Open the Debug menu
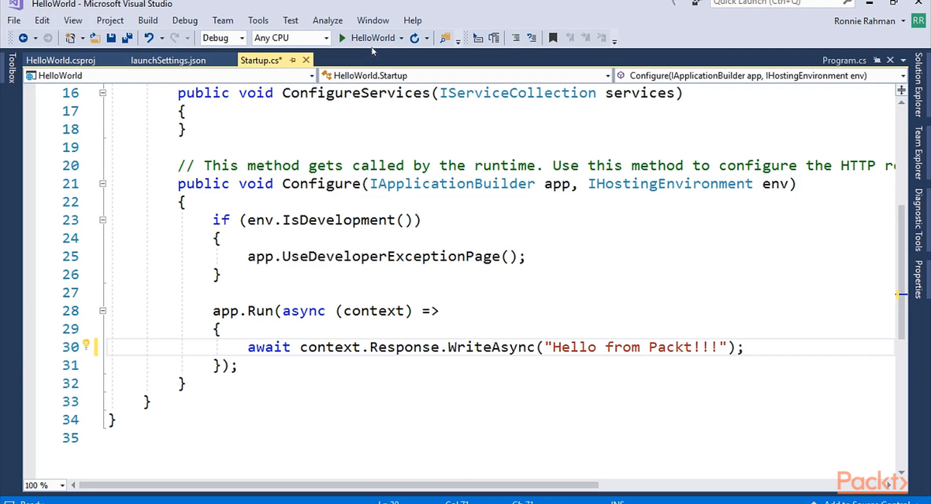 185,20
